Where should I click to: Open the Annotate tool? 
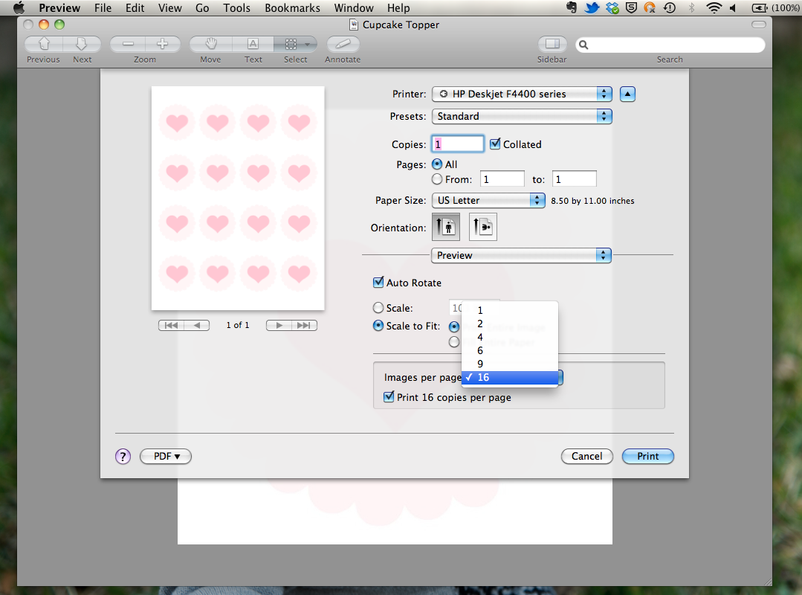click(343, 44)
